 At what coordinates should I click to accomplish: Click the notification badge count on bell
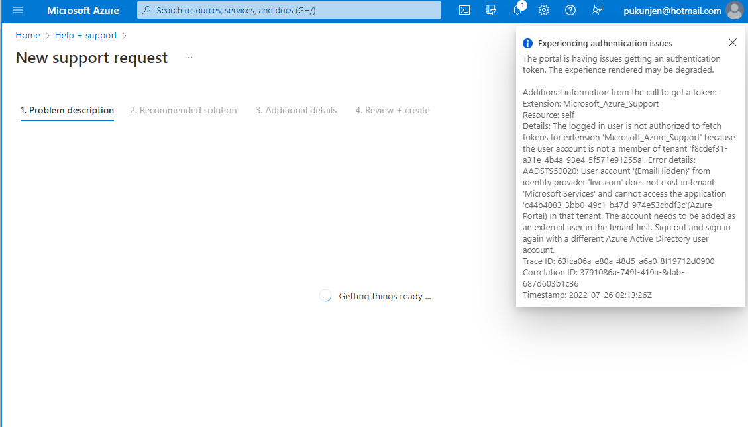tap(522, 5)
